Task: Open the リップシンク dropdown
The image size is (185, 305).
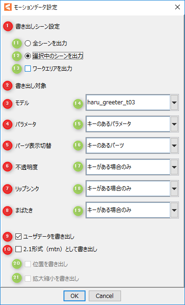Action: 132,189
